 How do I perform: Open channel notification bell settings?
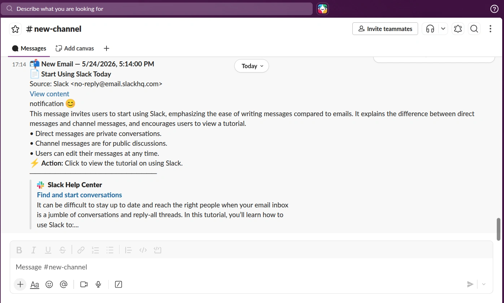coord(458,29)
